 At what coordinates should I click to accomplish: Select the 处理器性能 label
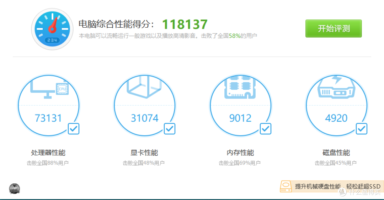point(48,153)
